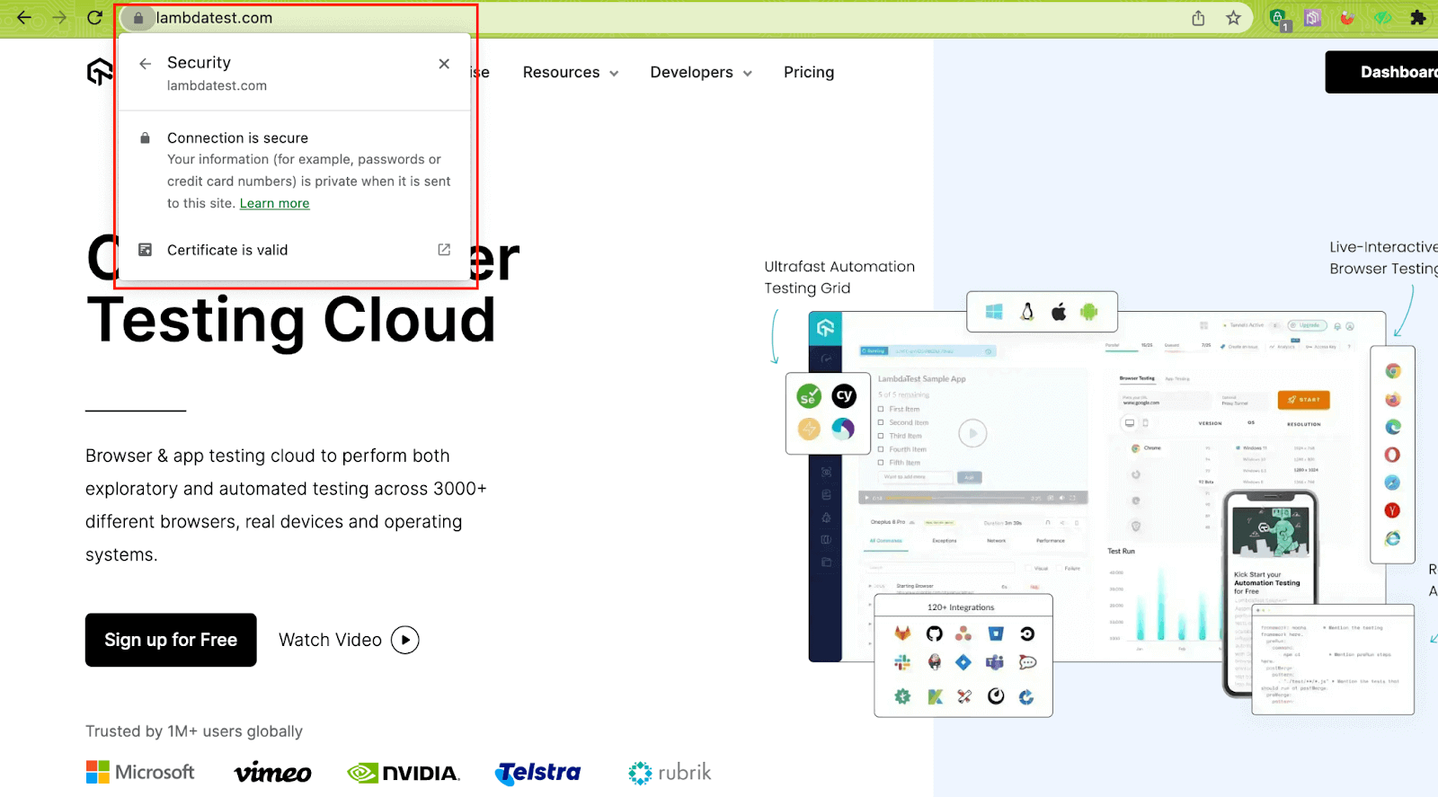The height and width of the screenshot is (797, 1438).
Task: Click the GitHub integration icon
Action: (935, 633)
